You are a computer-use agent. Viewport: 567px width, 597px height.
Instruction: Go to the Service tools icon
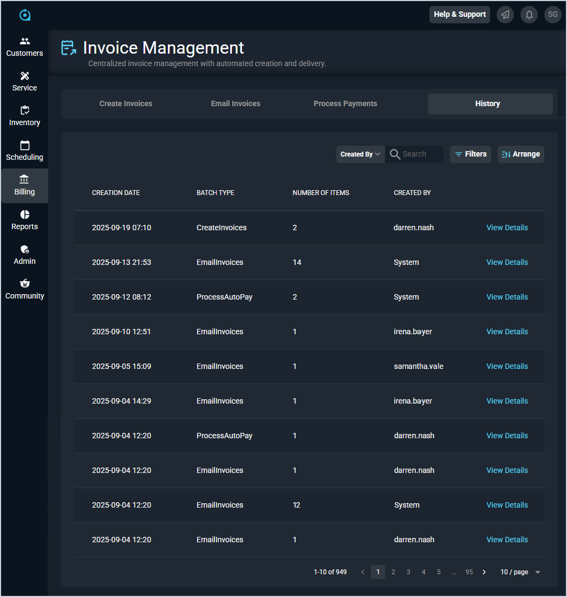tap(24, 76)
